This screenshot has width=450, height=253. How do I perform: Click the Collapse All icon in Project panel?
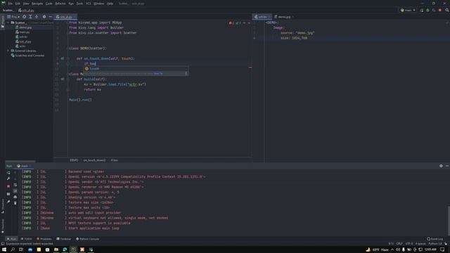click(x=37, y=17)
